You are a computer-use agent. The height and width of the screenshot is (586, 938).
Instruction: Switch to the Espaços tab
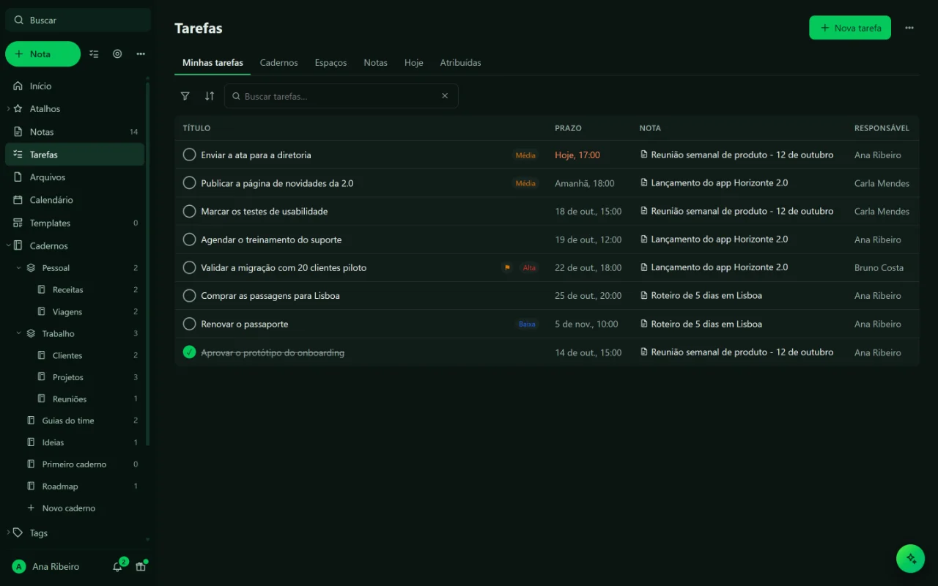click(330, 63)
